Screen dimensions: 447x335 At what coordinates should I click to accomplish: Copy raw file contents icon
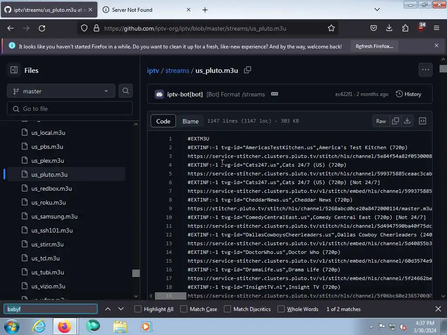point(395,121)
